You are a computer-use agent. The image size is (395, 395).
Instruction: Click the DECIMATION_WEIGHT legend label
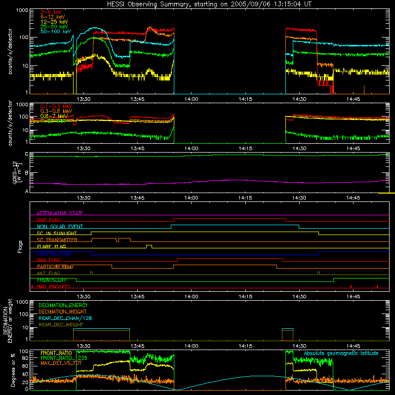(63, 312)
